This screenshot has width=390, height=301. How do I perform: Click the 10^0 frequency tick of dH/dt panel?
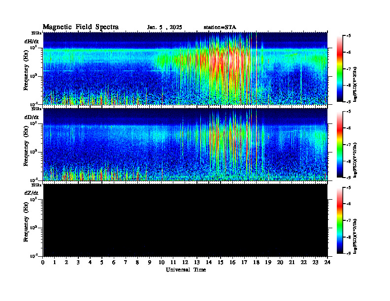(34, 76)
